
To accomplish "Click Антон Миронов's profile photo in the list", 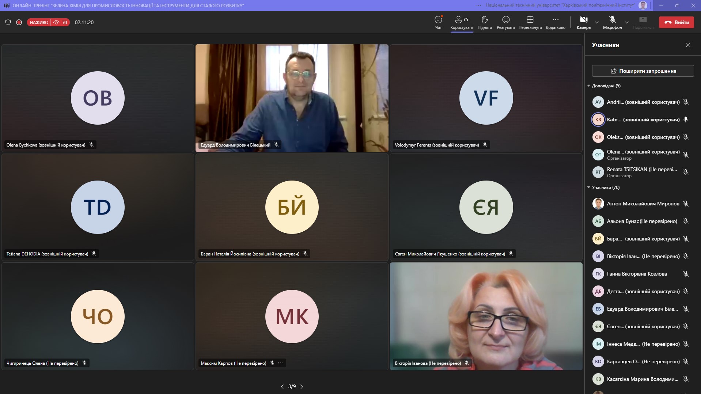I will point(598,204).
